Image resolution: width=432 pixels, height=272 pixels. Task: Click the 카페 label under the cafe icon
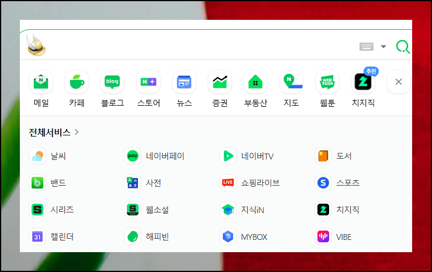[77, 103]
